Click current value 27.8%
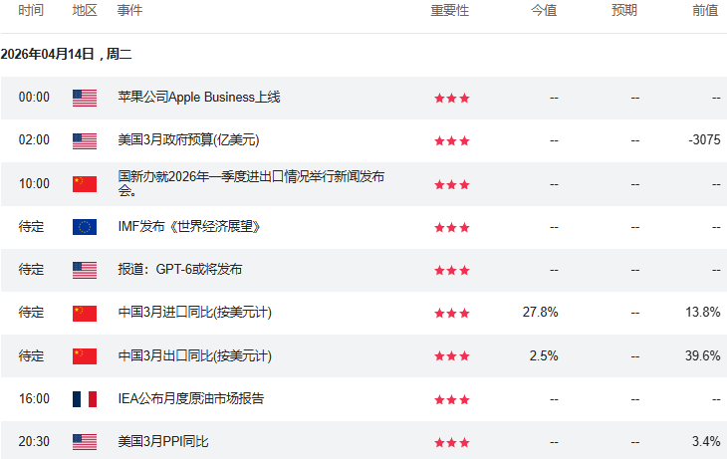The height and width of the screenshot is (459, 727). 540,312
